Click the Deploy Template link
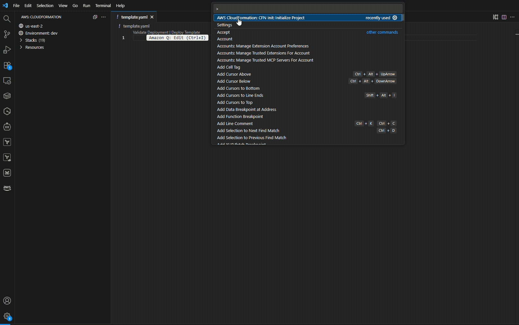The height and width of the screenshot is (325, 519). (x=185, y=32)
